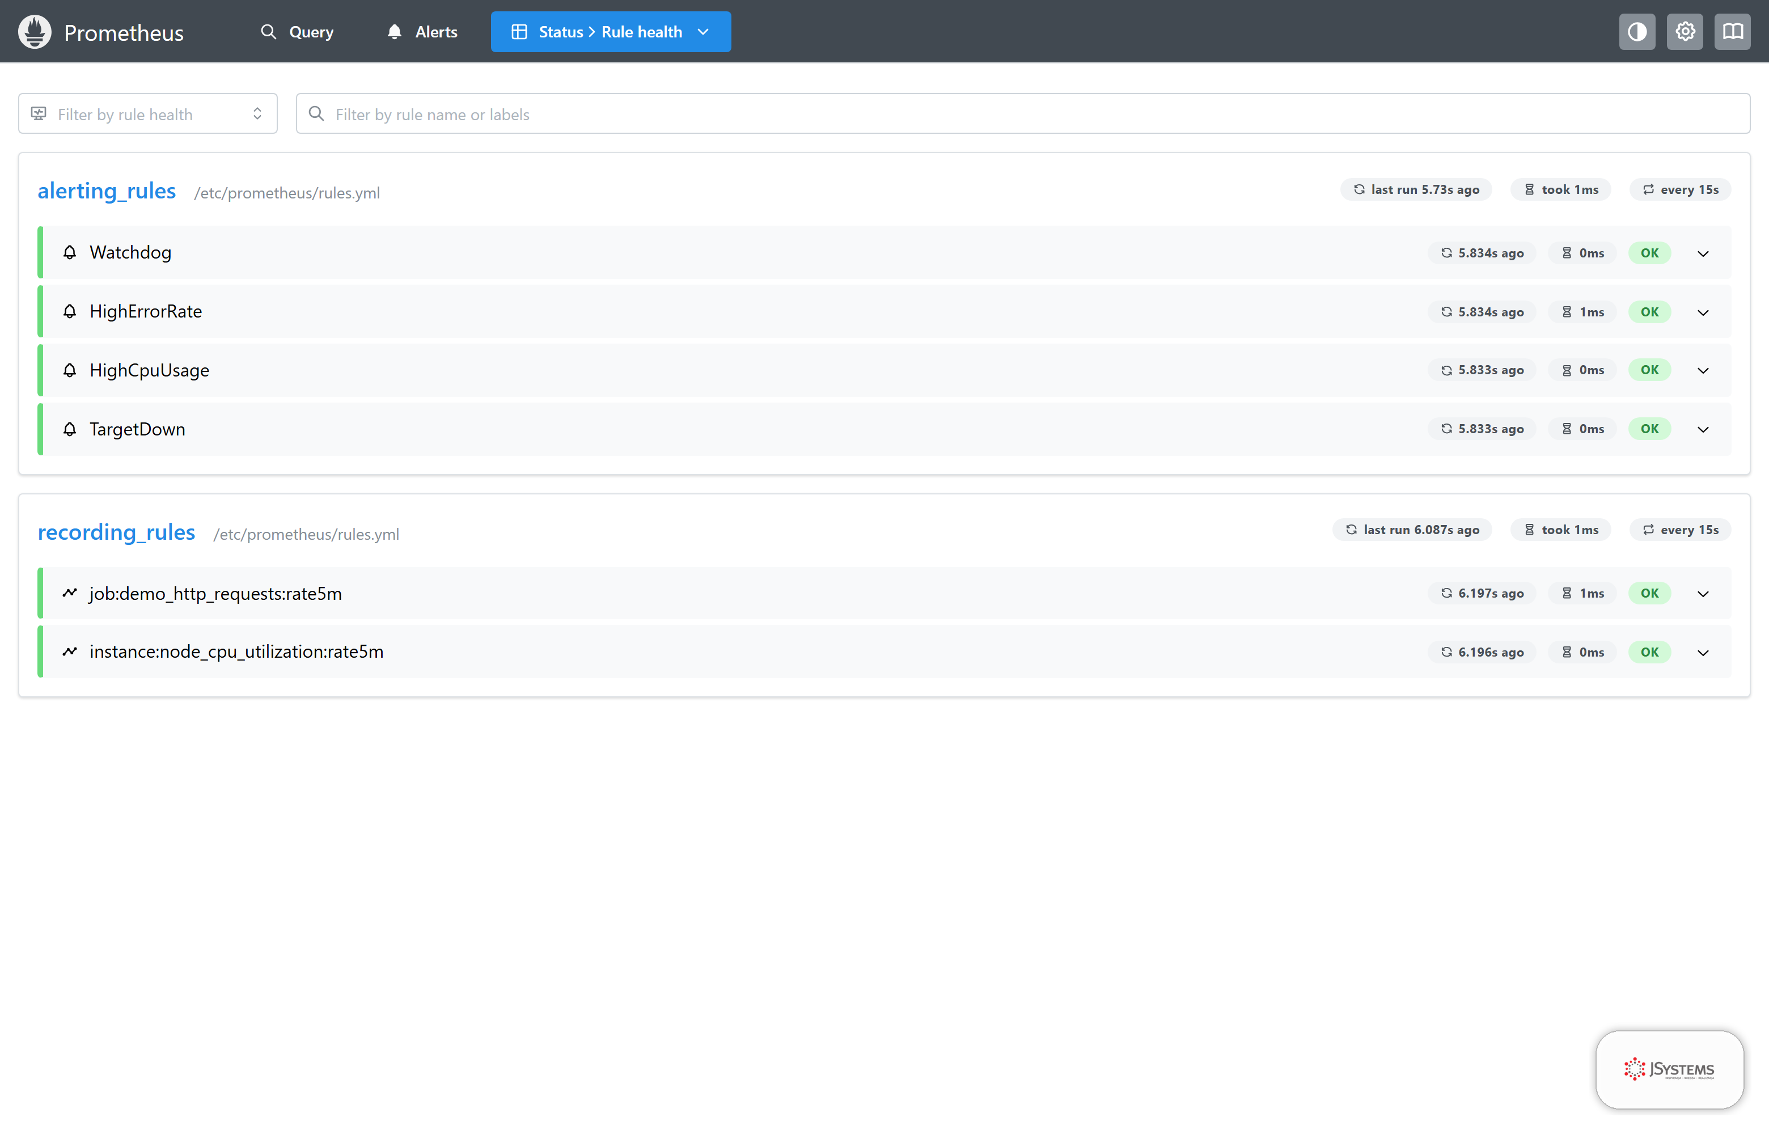Click the job:demo_http_requests:rate5m recording rule icon

click(x=70, y=593)
